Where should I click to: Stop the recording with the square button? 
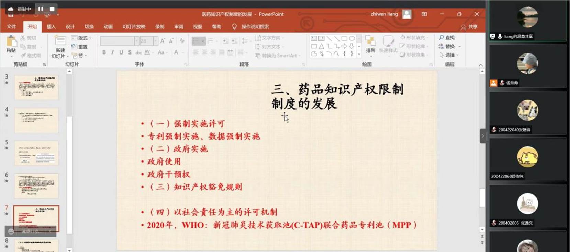click(52, 9)
